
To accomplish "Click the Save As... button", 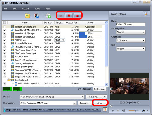I will pos(95,97).
